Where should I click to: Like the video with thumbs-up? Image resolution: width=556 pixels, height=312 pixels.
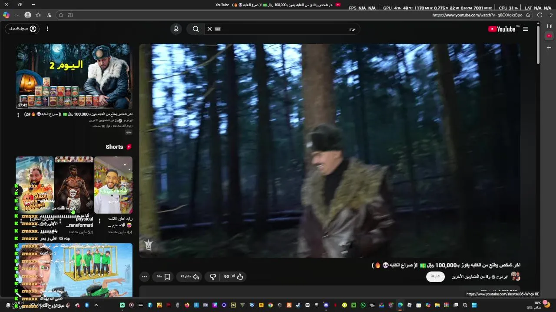[x=234, y=276]
